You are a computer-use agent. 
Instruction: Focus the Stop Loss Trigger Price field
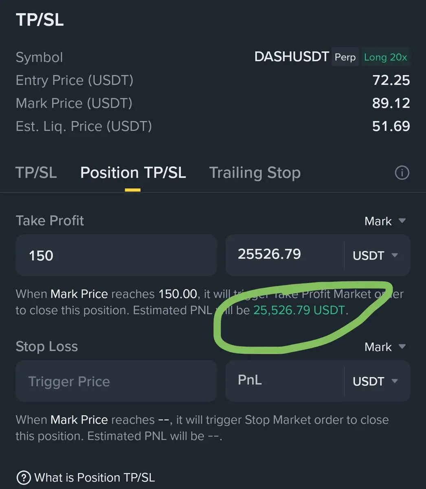click(116, 381)
